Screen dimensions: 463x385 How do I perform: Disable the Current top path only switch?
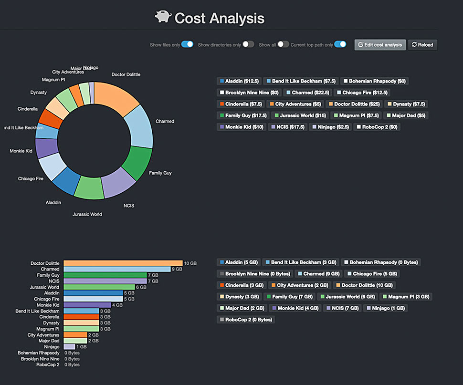point(340,44)
